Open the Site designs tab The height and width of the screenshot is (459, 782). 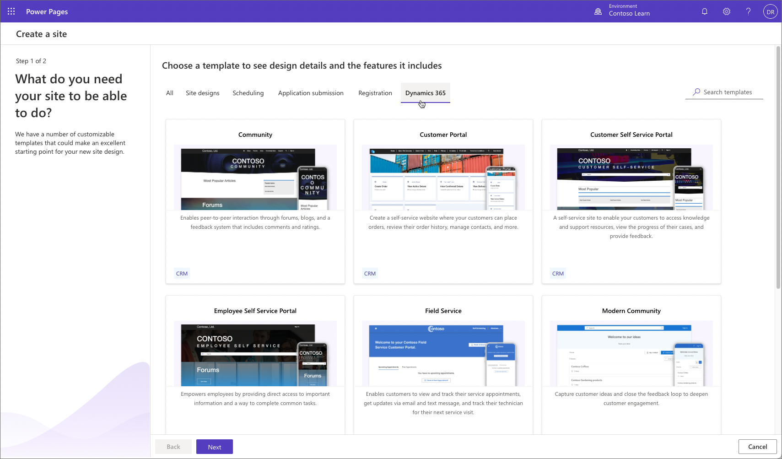pyautogui.click(x=203, y=92)
